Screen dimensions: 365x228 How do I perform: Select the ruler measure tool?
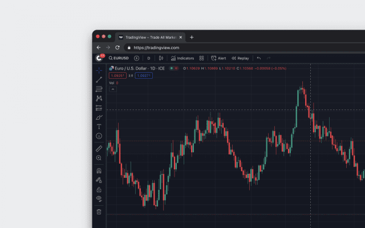(99, 148)
